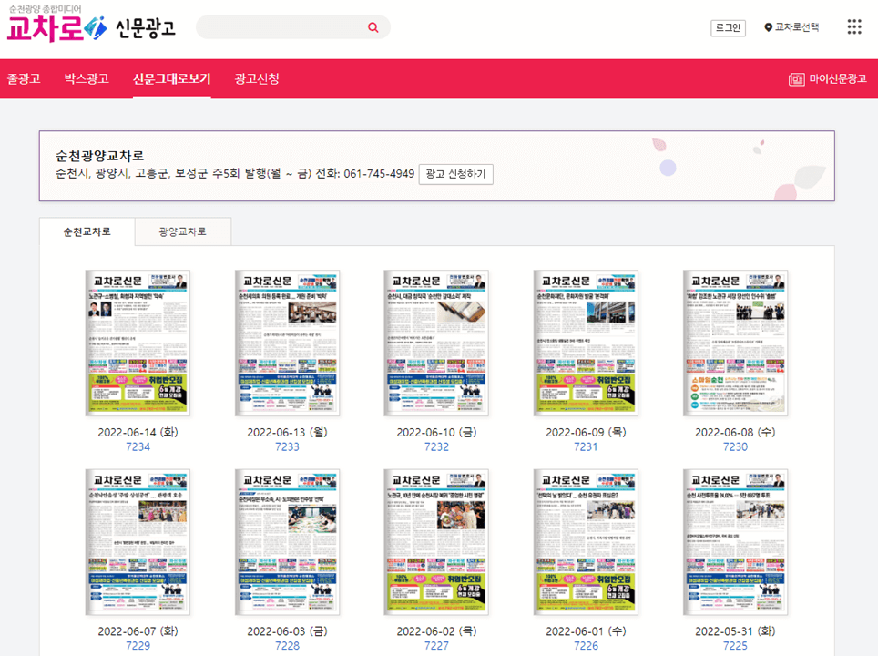Click the search magnifier icon
Viewport: 878px width, 656px height.
tap(373, 26)
